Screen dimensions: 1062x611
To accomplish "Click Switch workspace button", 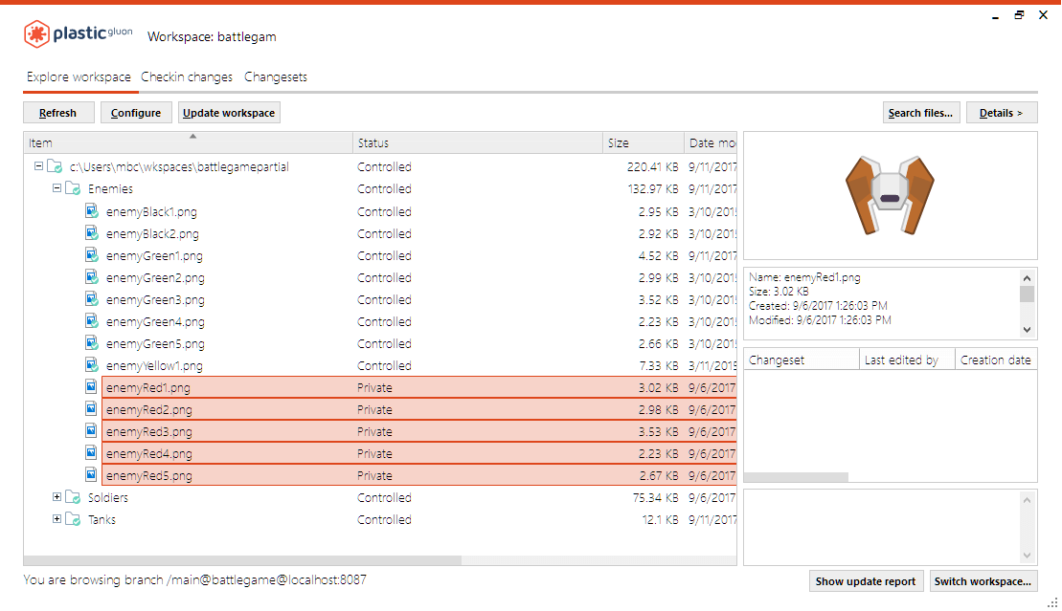I will coord(983,581).
